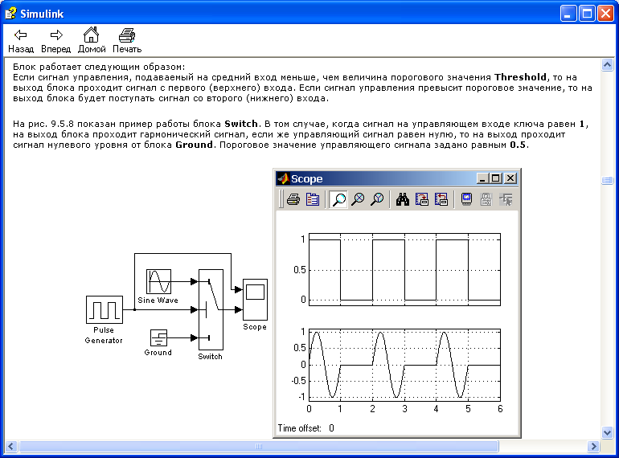Print the page with Печать
Viewport: 619px width, 458px height.
pyautogui.click(x=127, y=40)
